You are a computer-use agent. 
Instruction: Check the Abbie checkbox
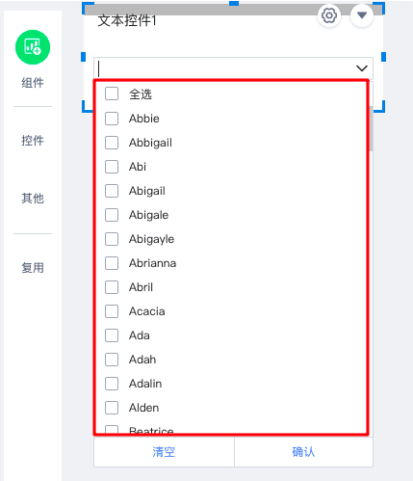pos(112,119)
